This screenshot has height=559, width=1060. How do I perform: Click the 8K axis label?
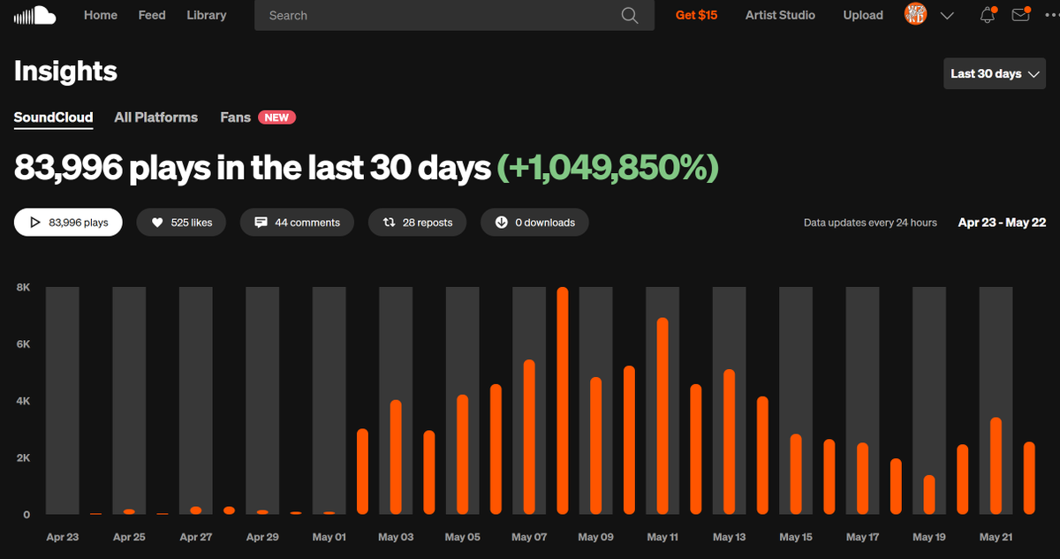(24, 288)
